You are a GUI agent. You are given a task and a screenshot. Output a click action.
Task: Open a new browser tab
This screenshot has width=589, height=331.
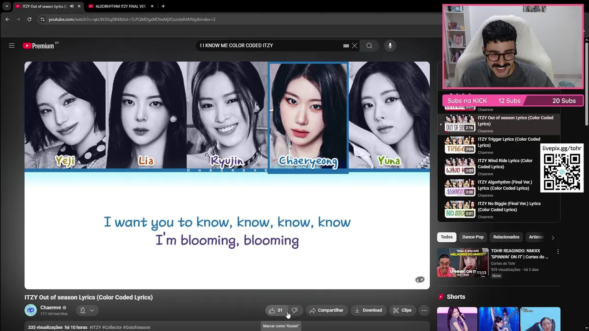(163, 6)
